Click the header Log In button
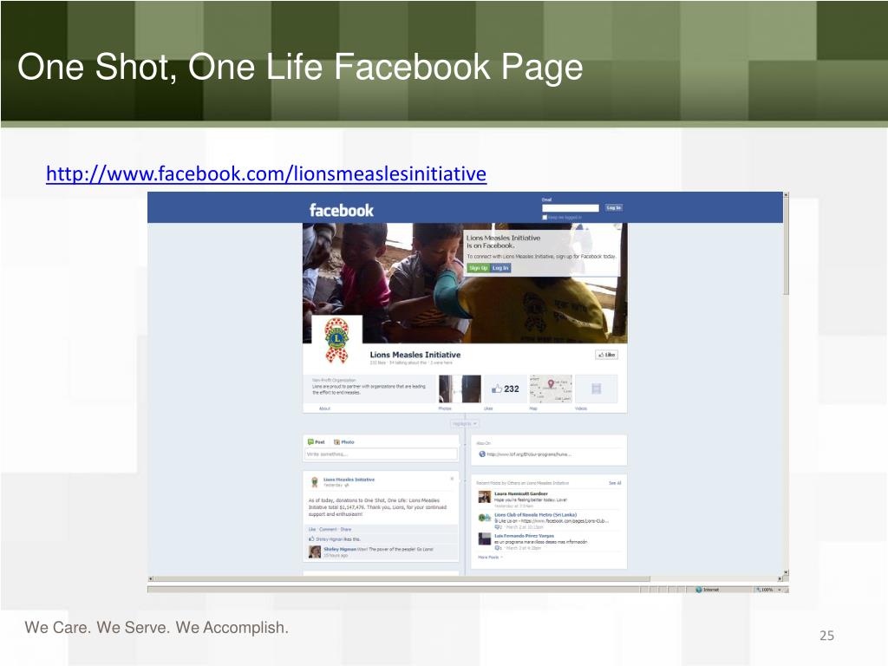Image resolution: width=888 pixels, height=666 pixels. click(614, 208)
